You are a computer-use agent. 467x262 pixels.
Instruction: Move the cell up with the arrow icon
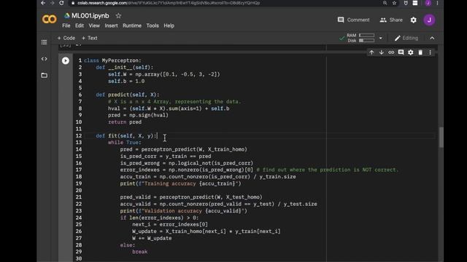pyautogui.click(x=371, y=52)
